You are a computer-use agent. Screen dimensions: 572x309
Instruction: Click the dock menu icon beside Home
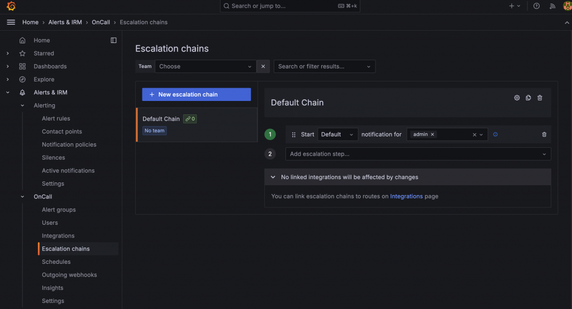[113, 40]
